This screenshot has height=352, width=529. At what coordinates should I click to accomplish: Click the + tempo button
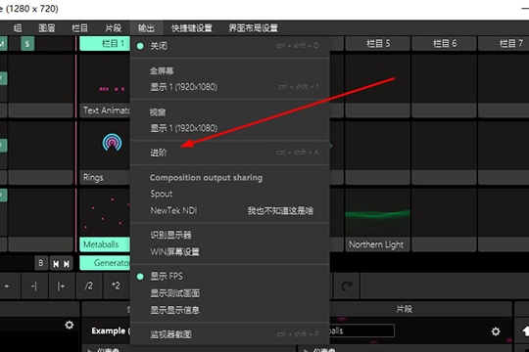(7, 286)
